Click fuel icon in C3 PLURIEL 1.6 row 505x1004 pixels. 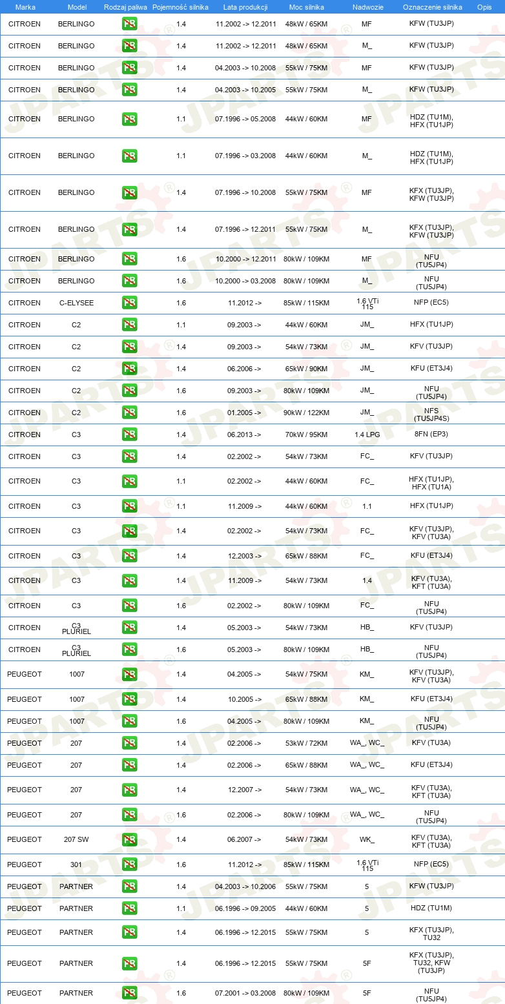[x=129, y=650]
